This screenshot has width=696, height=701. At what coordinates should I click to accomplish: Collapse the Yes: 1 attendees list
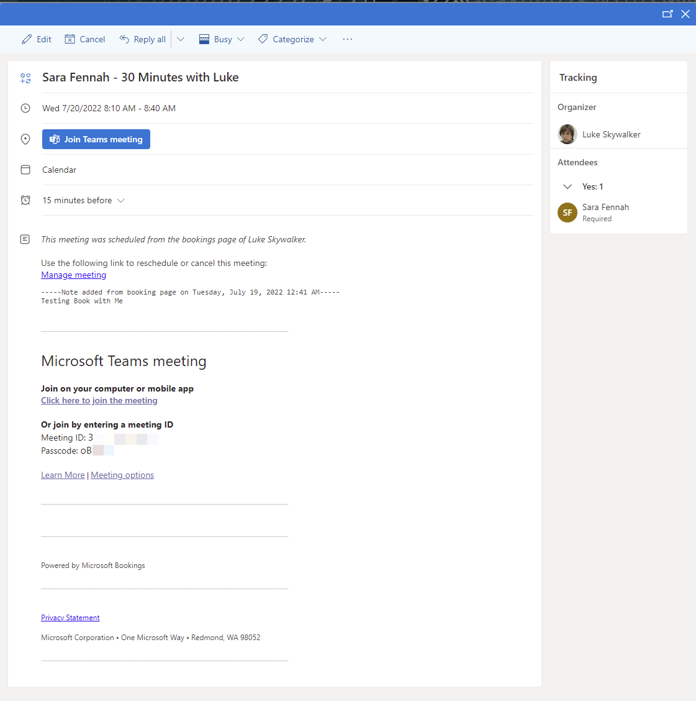point(567,186)
